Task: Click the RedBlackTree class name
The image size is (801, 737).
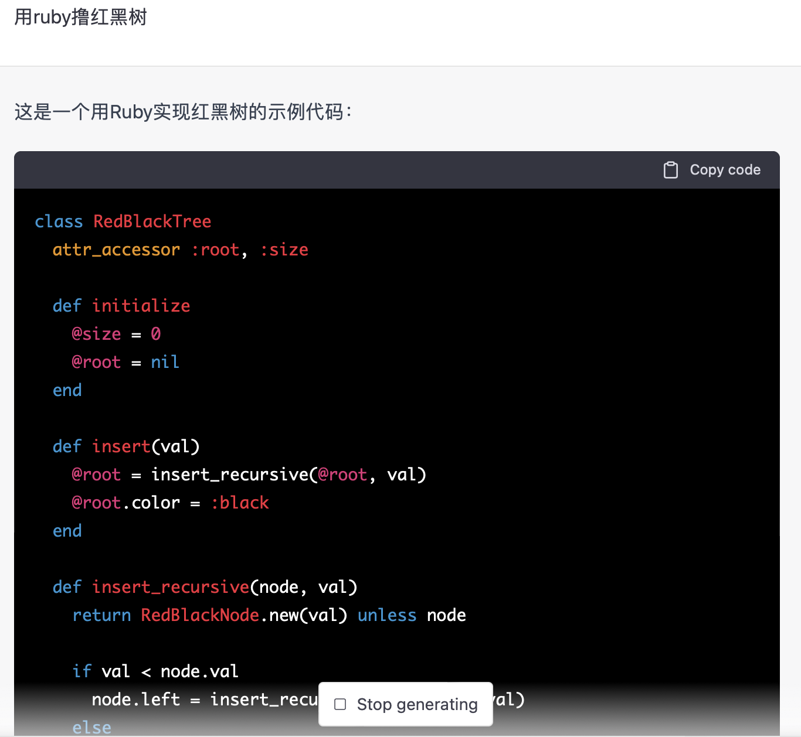Action: tap(152, 221)
